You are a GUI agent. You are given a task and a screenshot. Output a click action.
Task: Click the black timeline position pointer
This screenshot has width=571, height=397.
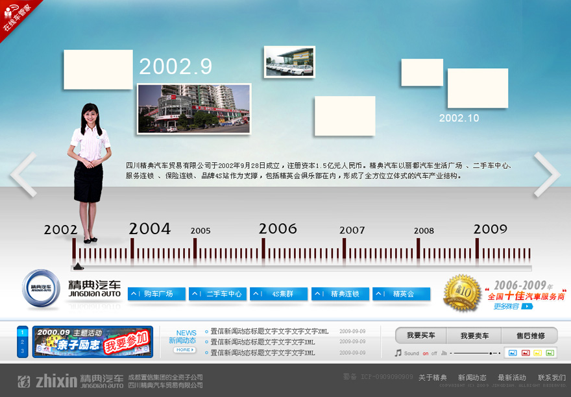(78, 267)
